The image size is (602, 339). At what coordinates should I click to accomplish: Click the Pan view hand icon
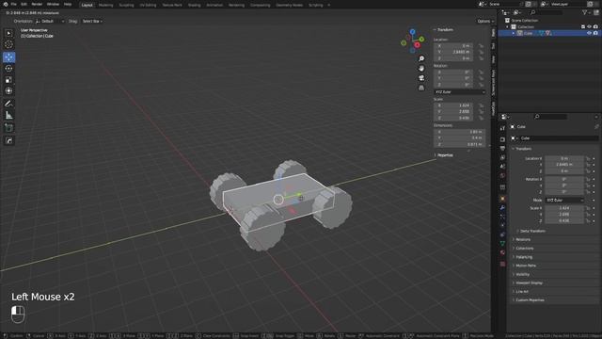(x=421, y=69)
